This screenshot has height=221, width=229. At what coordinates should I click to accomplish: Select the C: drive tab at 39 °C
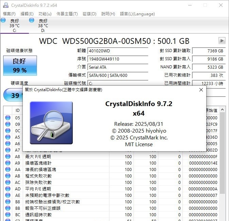tap(15, 25)
